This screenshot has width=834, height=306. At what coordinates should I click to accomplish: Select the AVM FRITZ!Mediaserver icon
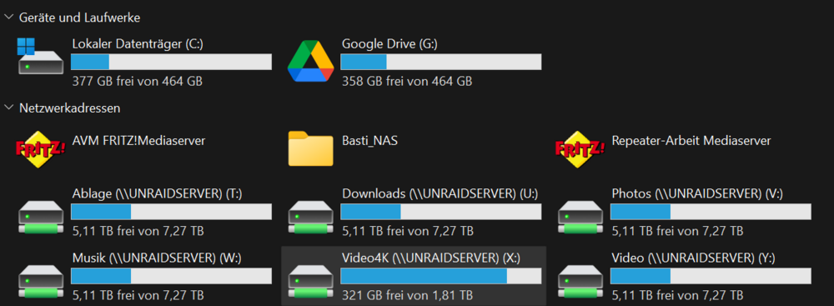click(41, 149)
